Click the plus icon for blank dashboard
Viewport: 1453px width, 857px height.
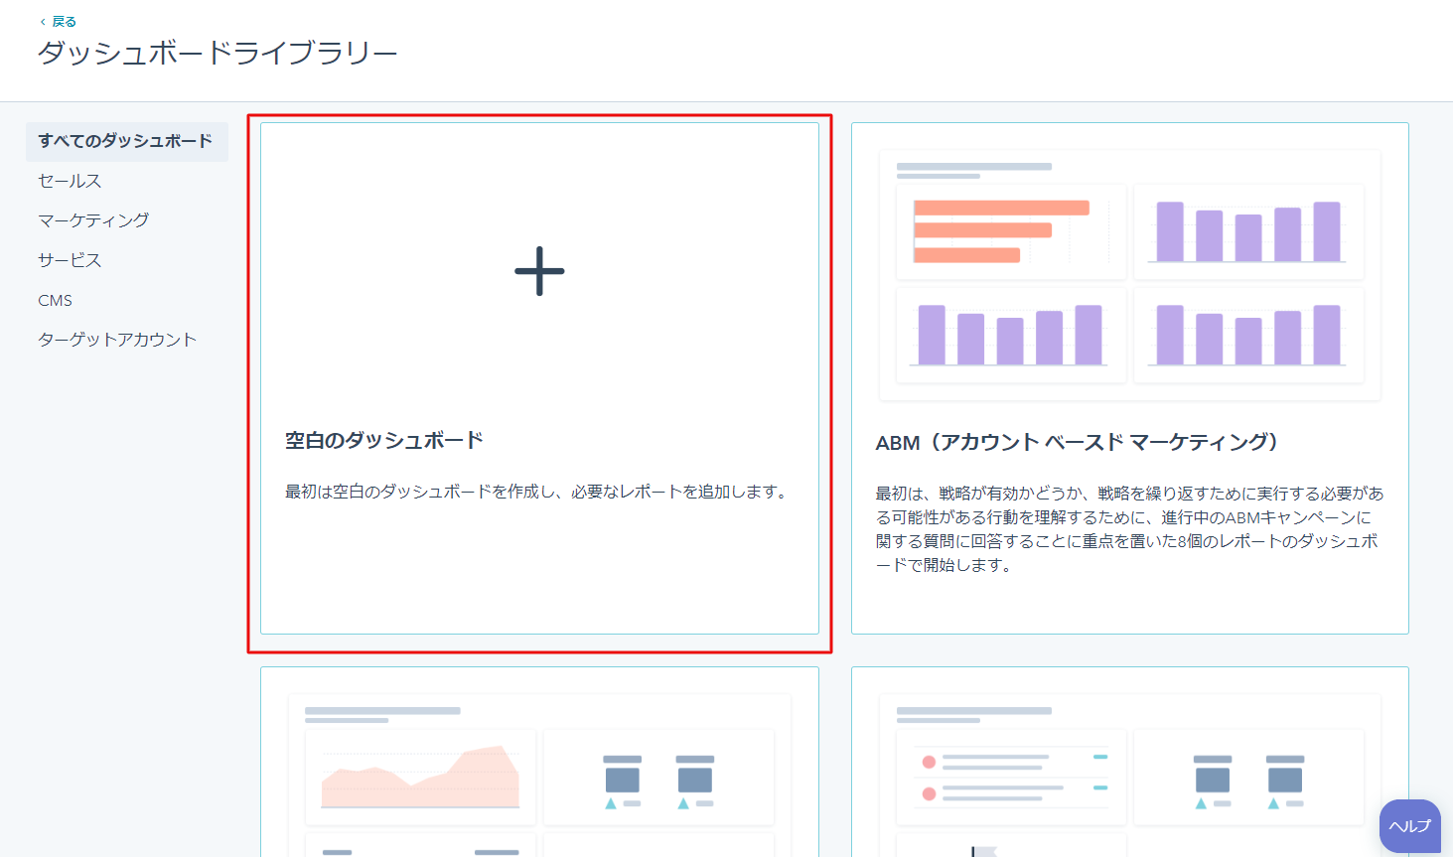pos(539,271)
